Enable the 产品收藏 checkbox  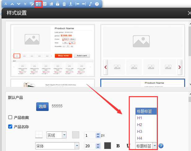pos(10,117)
